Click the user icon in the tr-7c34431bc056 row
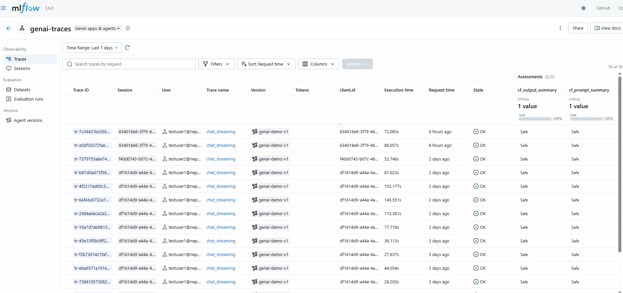The width and height of the screenshot is (623, 293). 165,132
